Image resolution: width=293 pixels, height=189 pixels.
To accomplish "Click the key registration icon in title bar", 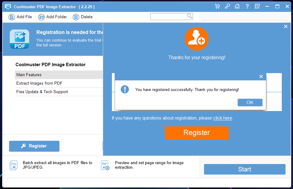I will [227, 6].
